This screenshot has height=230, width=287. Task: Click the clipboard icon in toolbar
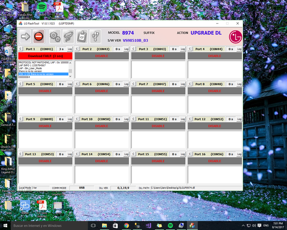point(82,36)
